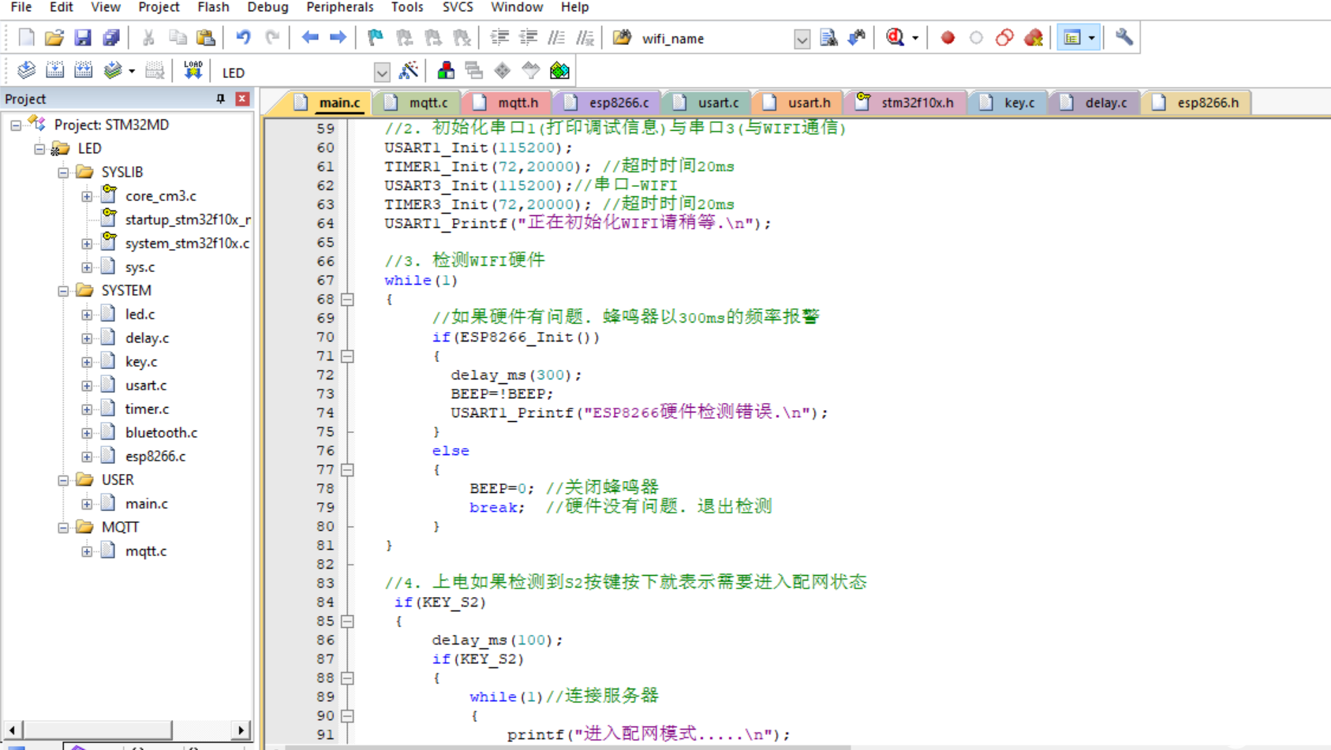The image size is (1331, 750).
Task: Switch to the esp8266.c tab
Action: point(618,103)
